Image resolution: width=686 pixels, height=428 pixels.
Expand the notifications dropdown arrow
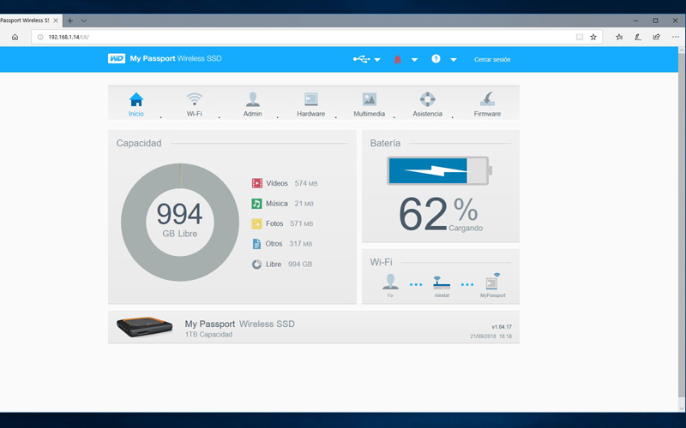(414, 60)
